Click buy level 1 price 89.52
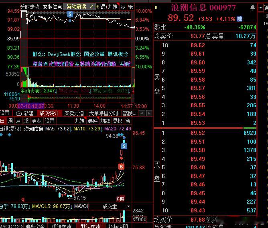268x228 pixels. tap(198, 133)
